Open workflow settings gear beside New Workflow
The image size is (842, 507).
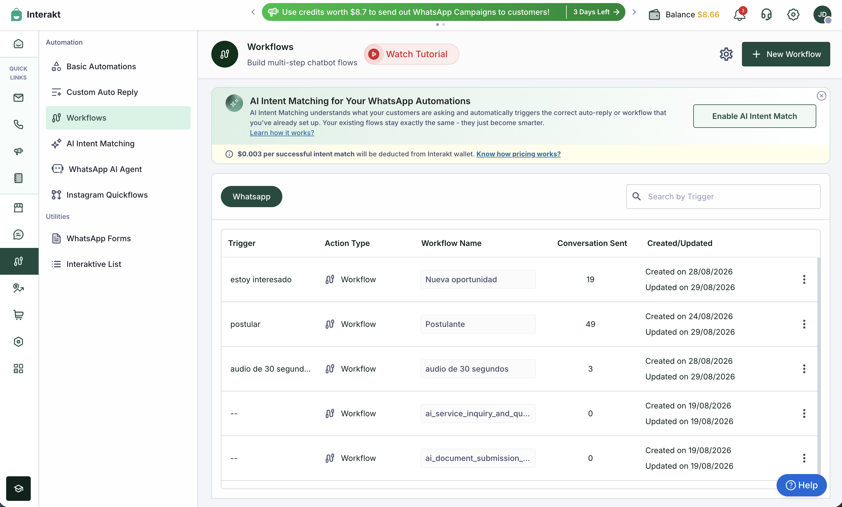click(x=726, y=54)
